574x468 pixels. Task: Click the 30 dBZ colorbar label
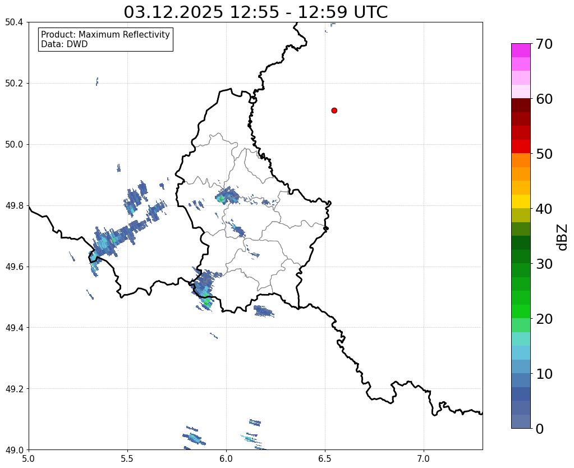coord(544,264)
